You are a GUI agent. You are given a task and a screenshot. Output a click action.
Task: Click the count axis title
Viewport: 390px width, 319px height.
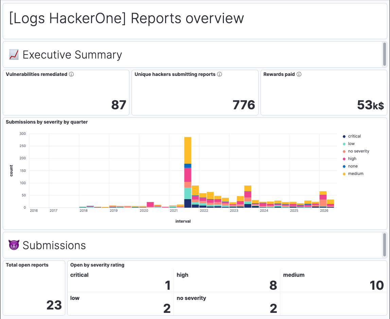tap(11, 171)
